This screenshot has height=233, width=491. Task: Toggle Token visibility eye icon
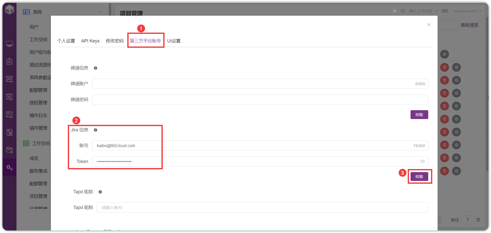tap(423, 161)
